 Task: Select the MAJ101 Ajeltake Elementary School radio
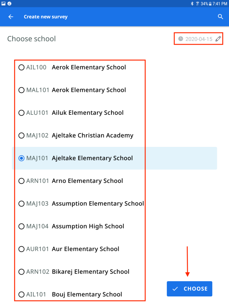pyautogui.click(x=22, y=158)
